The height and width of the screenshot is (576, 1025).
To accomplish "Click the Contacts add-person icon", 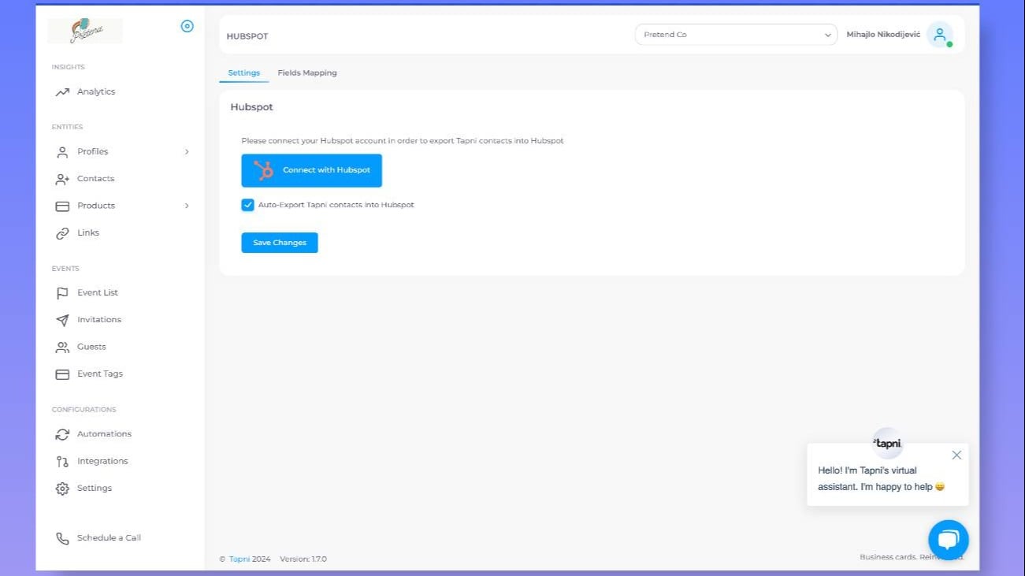I will 62,180.
